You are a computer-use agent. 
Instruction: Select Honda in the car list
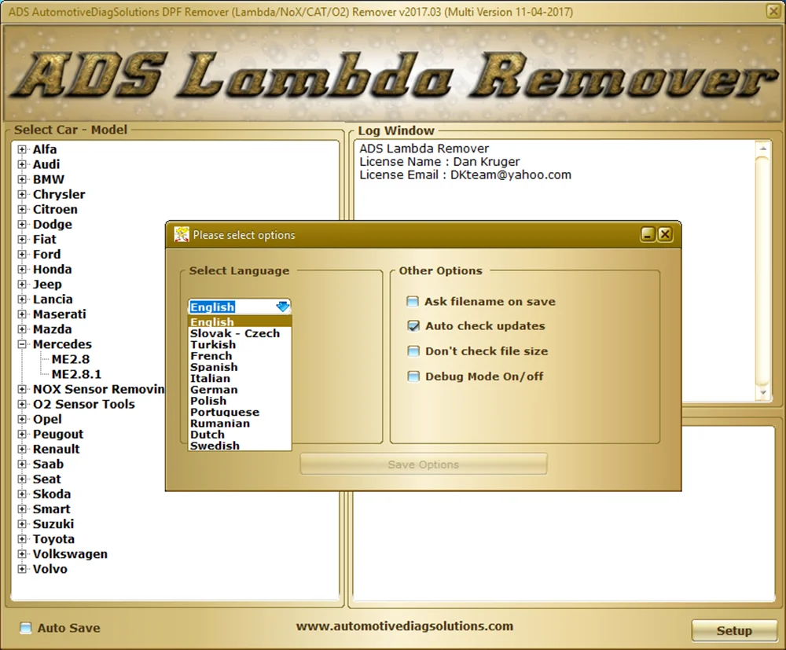52,269
